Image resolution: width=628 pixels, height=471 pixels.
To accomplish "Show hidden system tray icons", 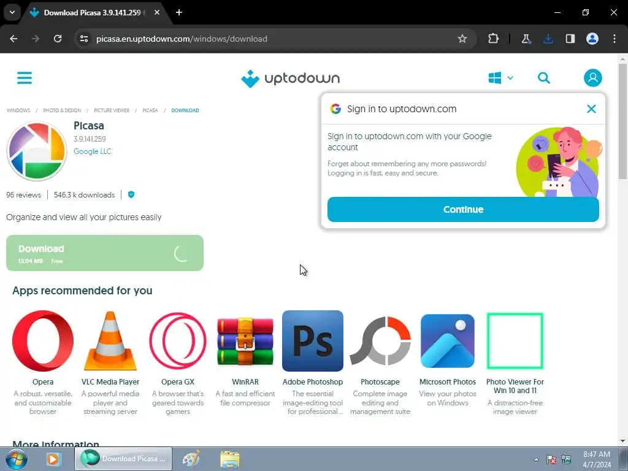I will (x=536, y=459).
